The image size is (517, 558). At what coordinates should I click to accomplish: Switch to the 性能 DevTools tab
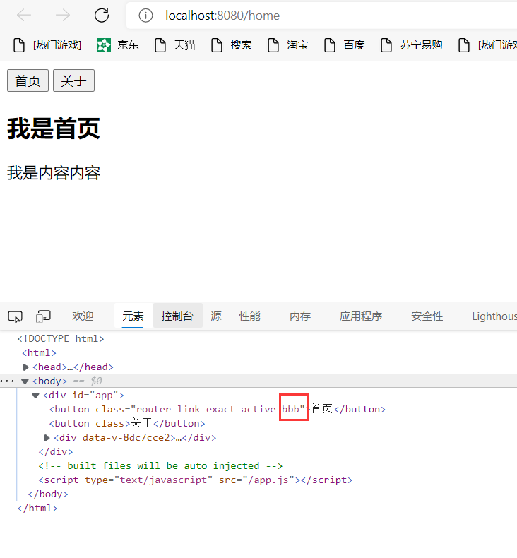[250, 316]
